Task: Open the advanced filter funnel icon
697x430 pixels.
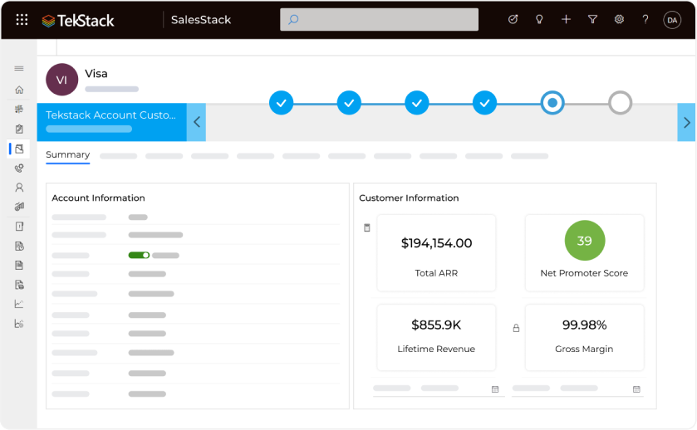Action: [x=592, y=19]
